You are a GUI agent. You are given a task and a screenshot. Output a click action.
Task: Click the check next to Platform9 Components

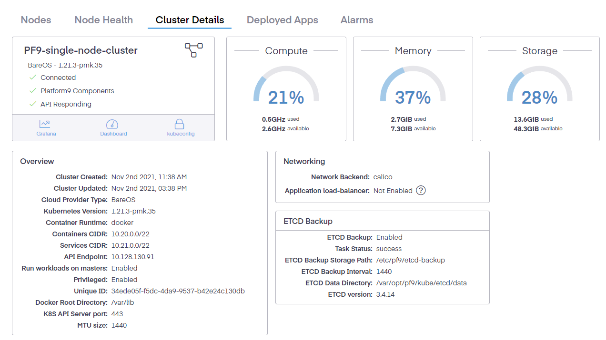[x=33, y=91]
